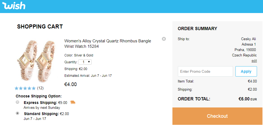The width and height of the screenshot is (263, 127).
Task: Click the (12) review count
Action: tap(40, 88)
